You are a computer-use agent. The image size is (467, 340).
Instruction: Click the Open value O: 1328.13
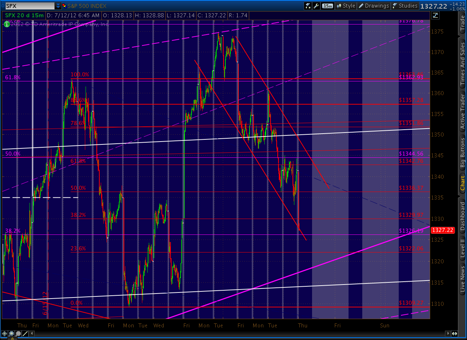(117, 15)
